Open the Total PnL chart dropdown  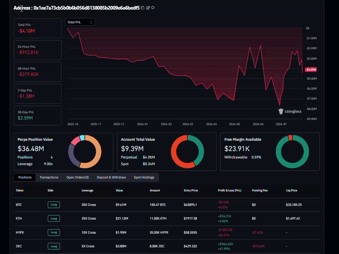coord(80,22)
